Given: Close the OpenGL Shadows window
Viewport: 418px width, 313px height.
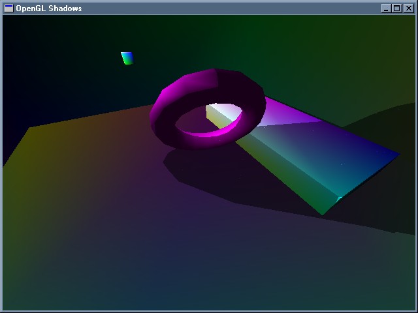Looking at the screenshot, I should tap(408, 8).
